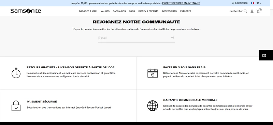Image resolution: width=273 pixels, height=125 pixels.
Task: Open the Accessoires menu
Action: click(x=169, y=11)
